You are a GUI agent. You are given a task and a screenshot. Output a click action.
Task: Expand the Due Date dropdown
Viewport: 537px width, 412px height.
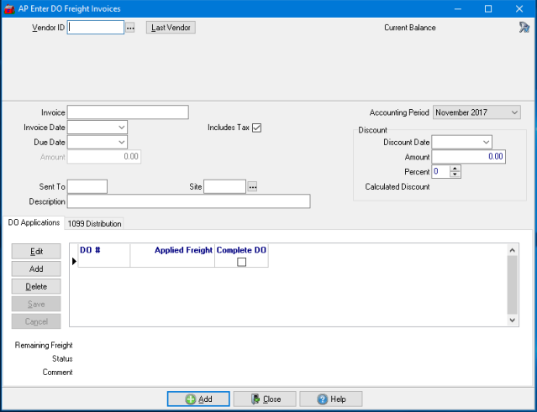(x=122, y=143)
